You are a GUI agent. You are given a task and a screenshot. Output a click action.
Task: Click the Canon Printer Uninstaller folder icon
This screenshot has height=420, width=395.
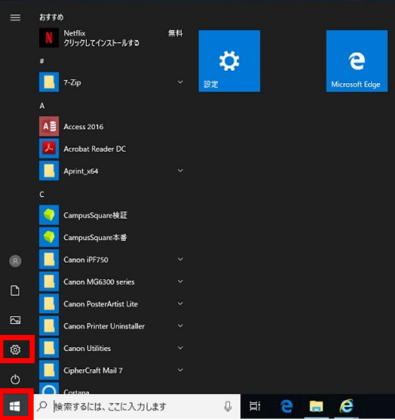[x=49, y=326]
